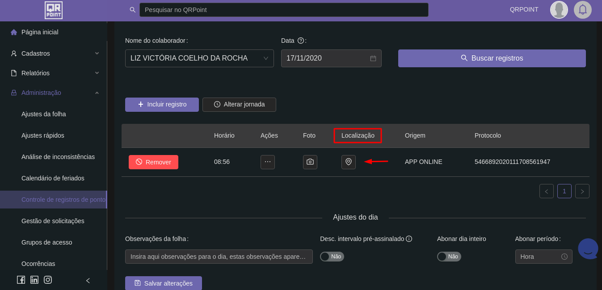Open the Facebook icon in the sidebar footer
602x290 pixels.
[x=21, y=280]
